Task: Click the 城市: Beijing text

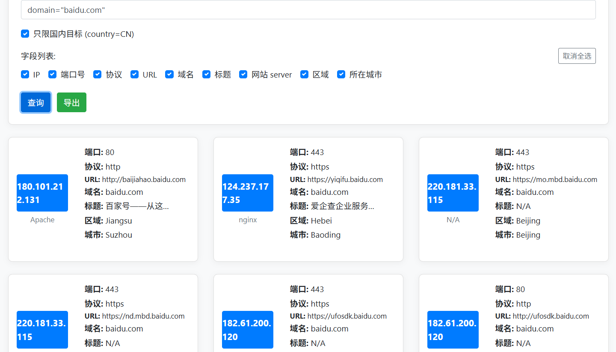Action: click(518, 235)
